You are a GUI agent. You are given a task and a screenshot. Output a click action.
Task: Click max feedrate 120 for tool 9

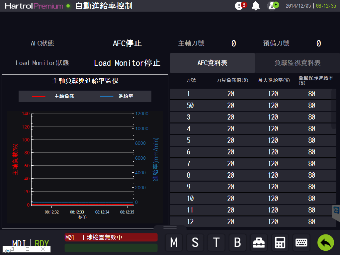[273, 187]
